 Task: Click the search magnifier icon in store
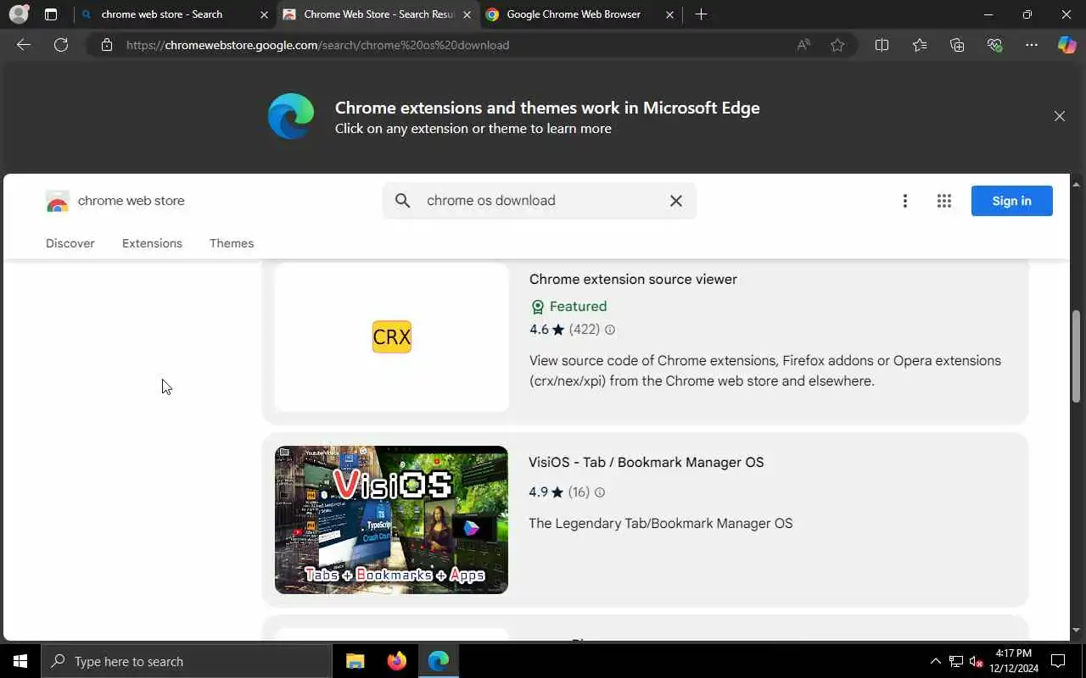click(x=403, y=201)
